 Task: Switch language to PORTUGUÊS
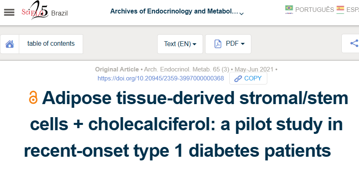(314, 9)
